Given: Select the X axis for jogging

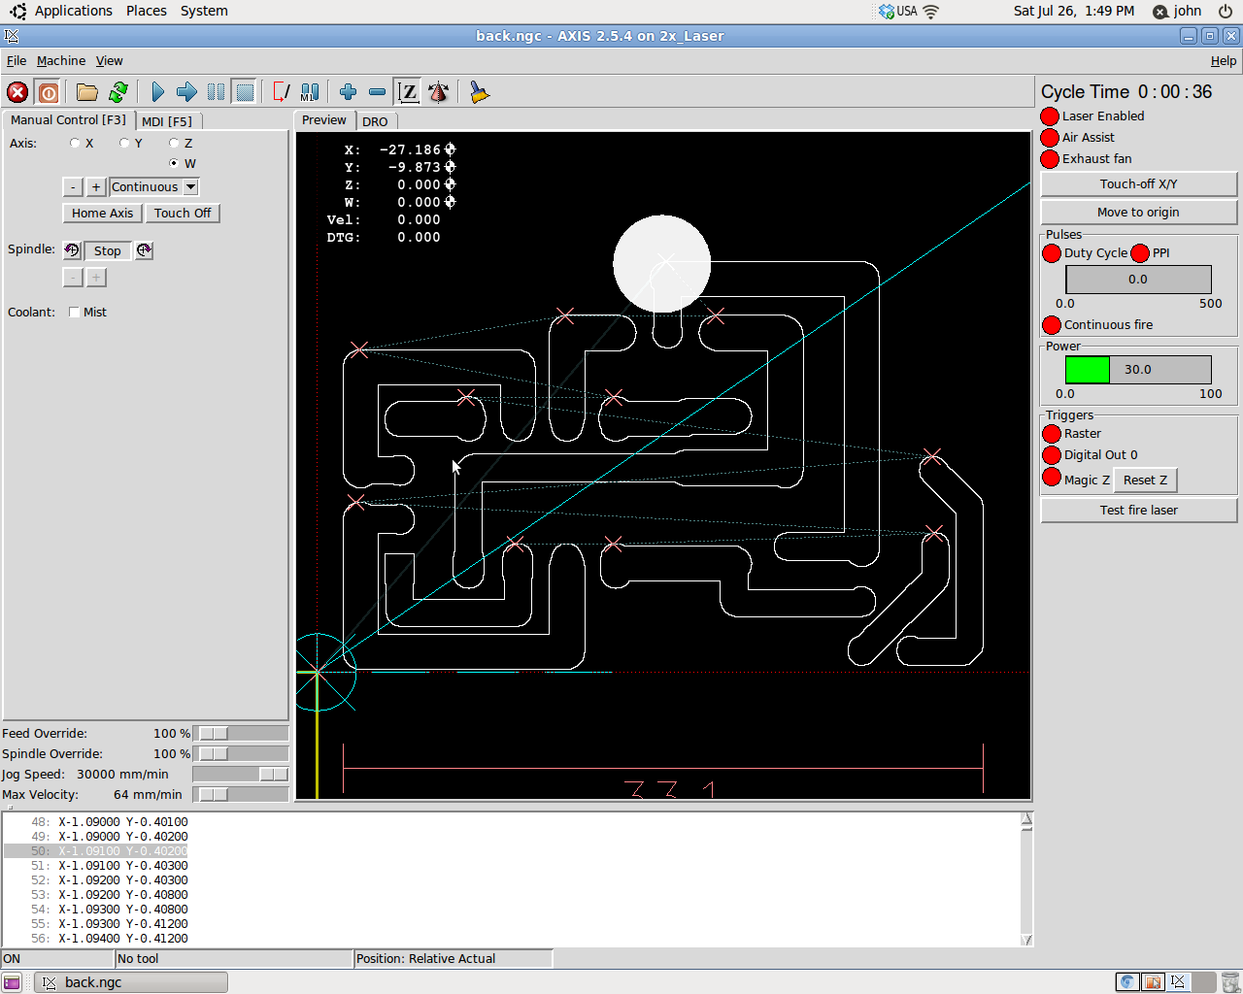Looking at the screenshot, I should 75,143.
